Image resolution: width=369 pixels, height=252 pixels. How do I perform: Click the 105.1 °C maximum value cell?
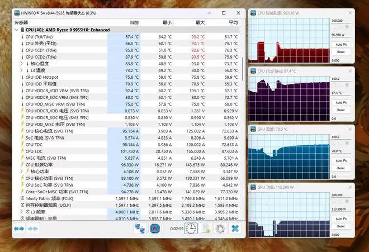(197, 91)
